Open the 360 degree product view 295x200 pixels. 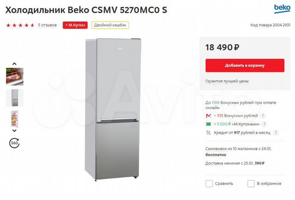click(x=14, y=143)
